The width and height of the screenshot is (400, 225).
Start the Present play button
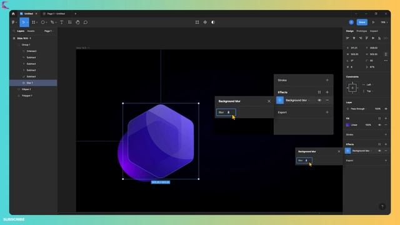coord(373,22)
